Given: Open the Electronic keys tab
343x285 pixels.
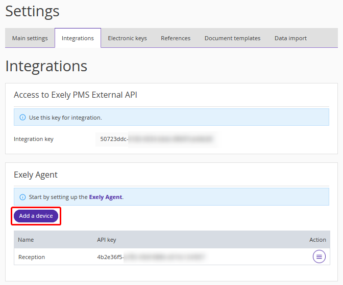Looking at the screenshot, I should click(127, 38).
